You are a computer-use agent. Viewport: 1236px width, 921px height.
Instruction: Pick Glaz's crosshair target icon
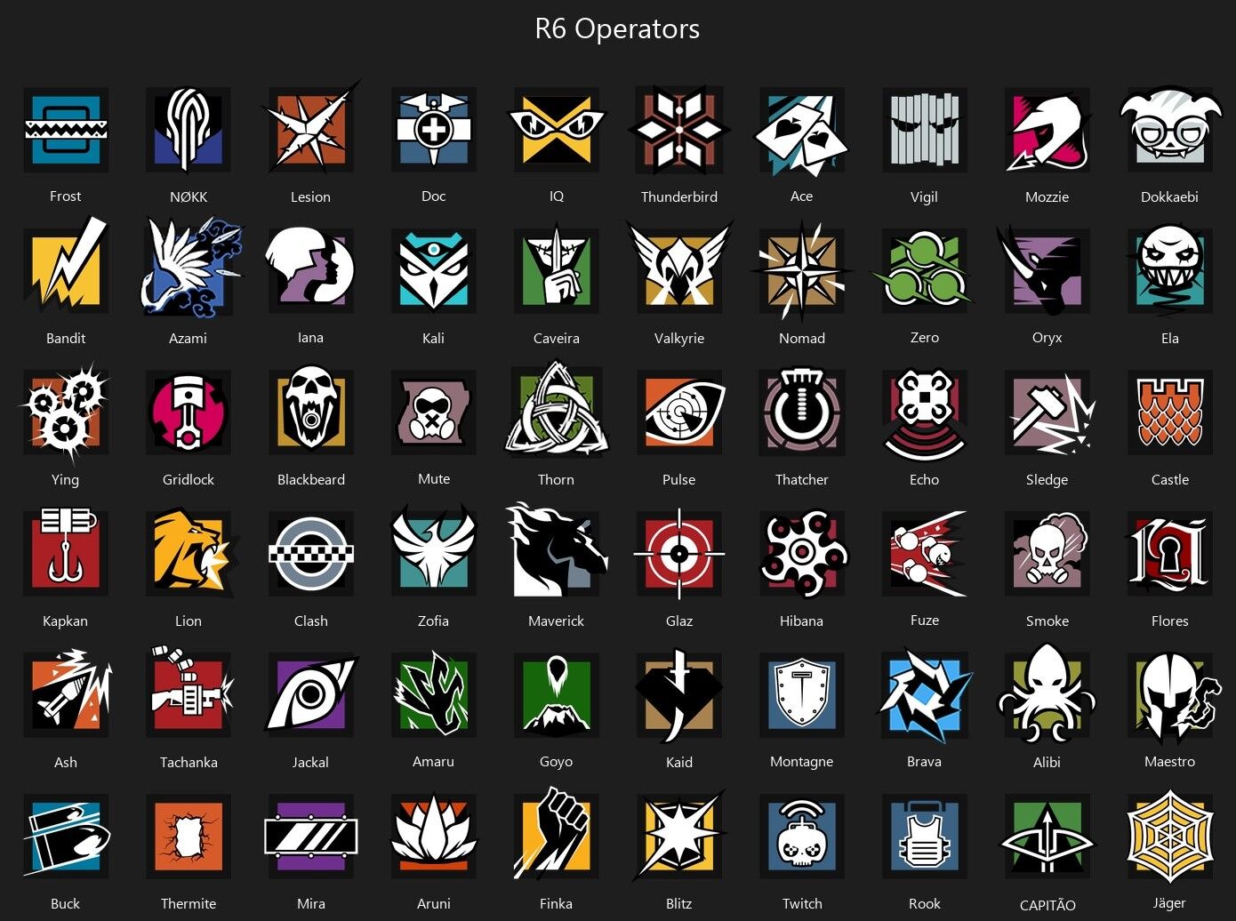tap(679, 554)
